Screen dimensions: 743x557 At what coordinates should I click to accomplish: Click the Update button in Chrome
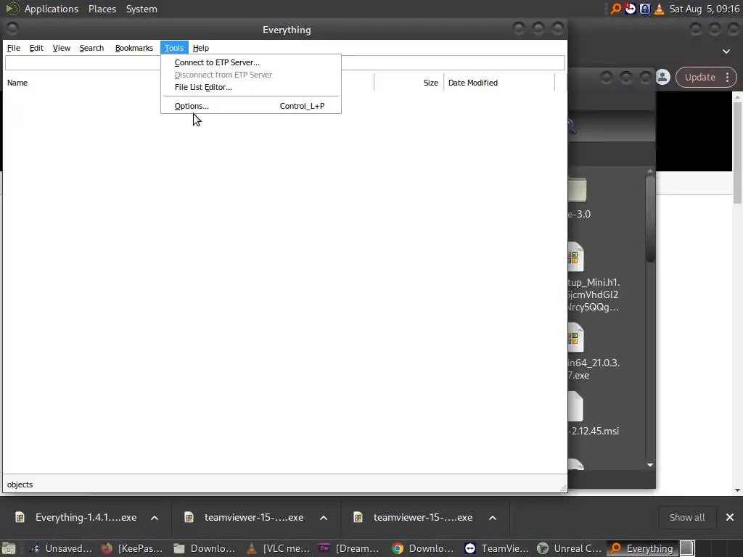click(x=699, y=77)
